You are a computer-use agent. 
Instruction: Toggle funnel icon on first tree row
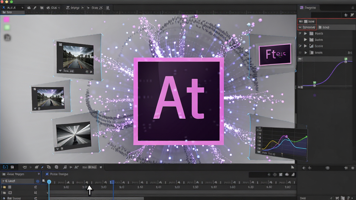click(x=300, y=34)
